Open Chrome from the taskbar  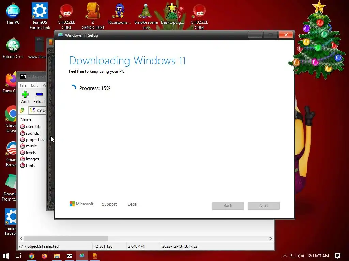pyautogui.click(x=32, y=256)
